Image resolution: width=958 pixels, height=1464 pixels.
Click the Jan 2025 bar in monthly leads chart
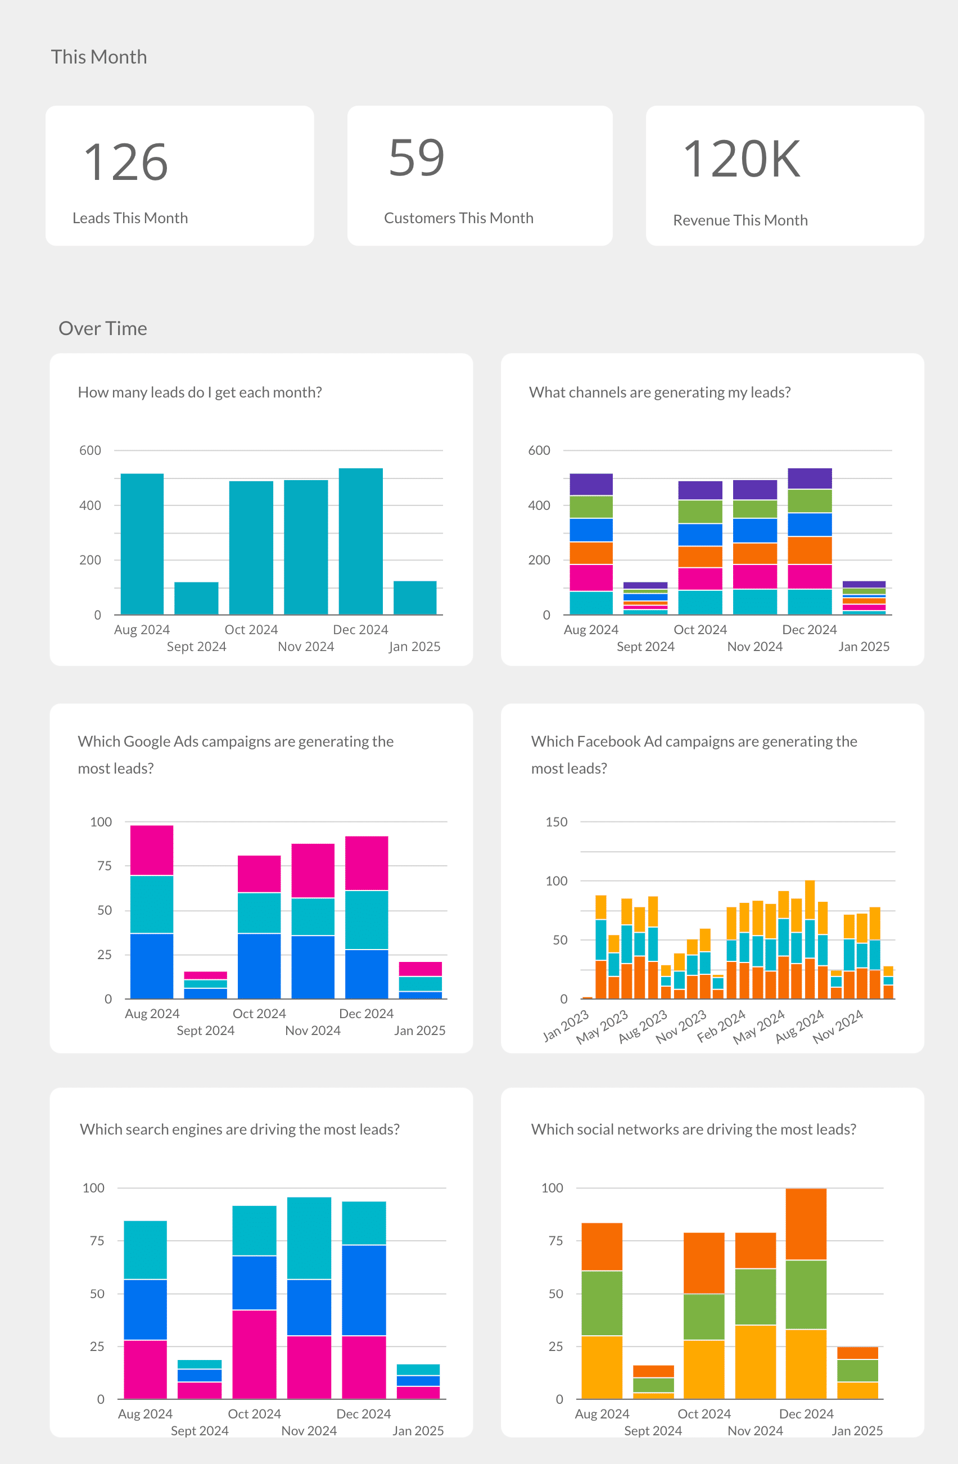415,597
